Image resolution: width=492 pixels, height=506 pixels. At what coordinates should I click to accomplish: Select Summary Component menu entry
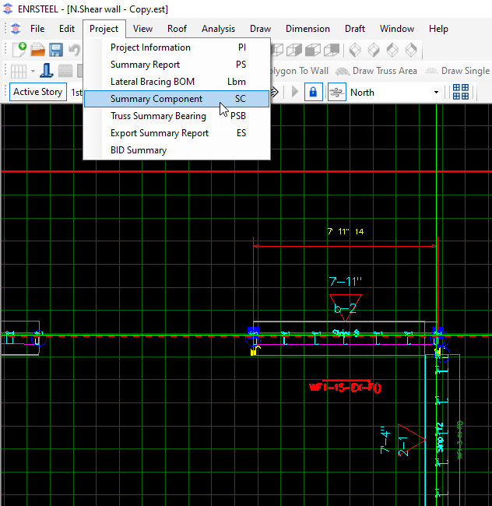tap(156, 99)
